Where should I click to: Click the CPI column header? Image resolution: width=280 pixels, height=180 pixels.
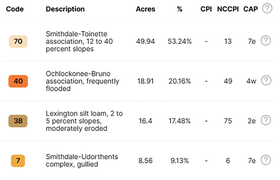coord(206,9)
